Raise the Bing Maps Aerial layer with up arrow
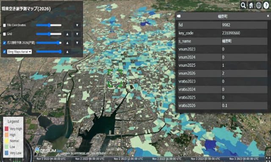Viewport: 271px width, 162px height. click(67, 52)
